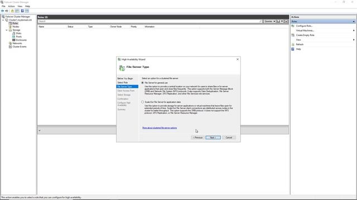Close the High Availability Wizard dialog
The image size is (357, 200).
click(x=238, y=59)
